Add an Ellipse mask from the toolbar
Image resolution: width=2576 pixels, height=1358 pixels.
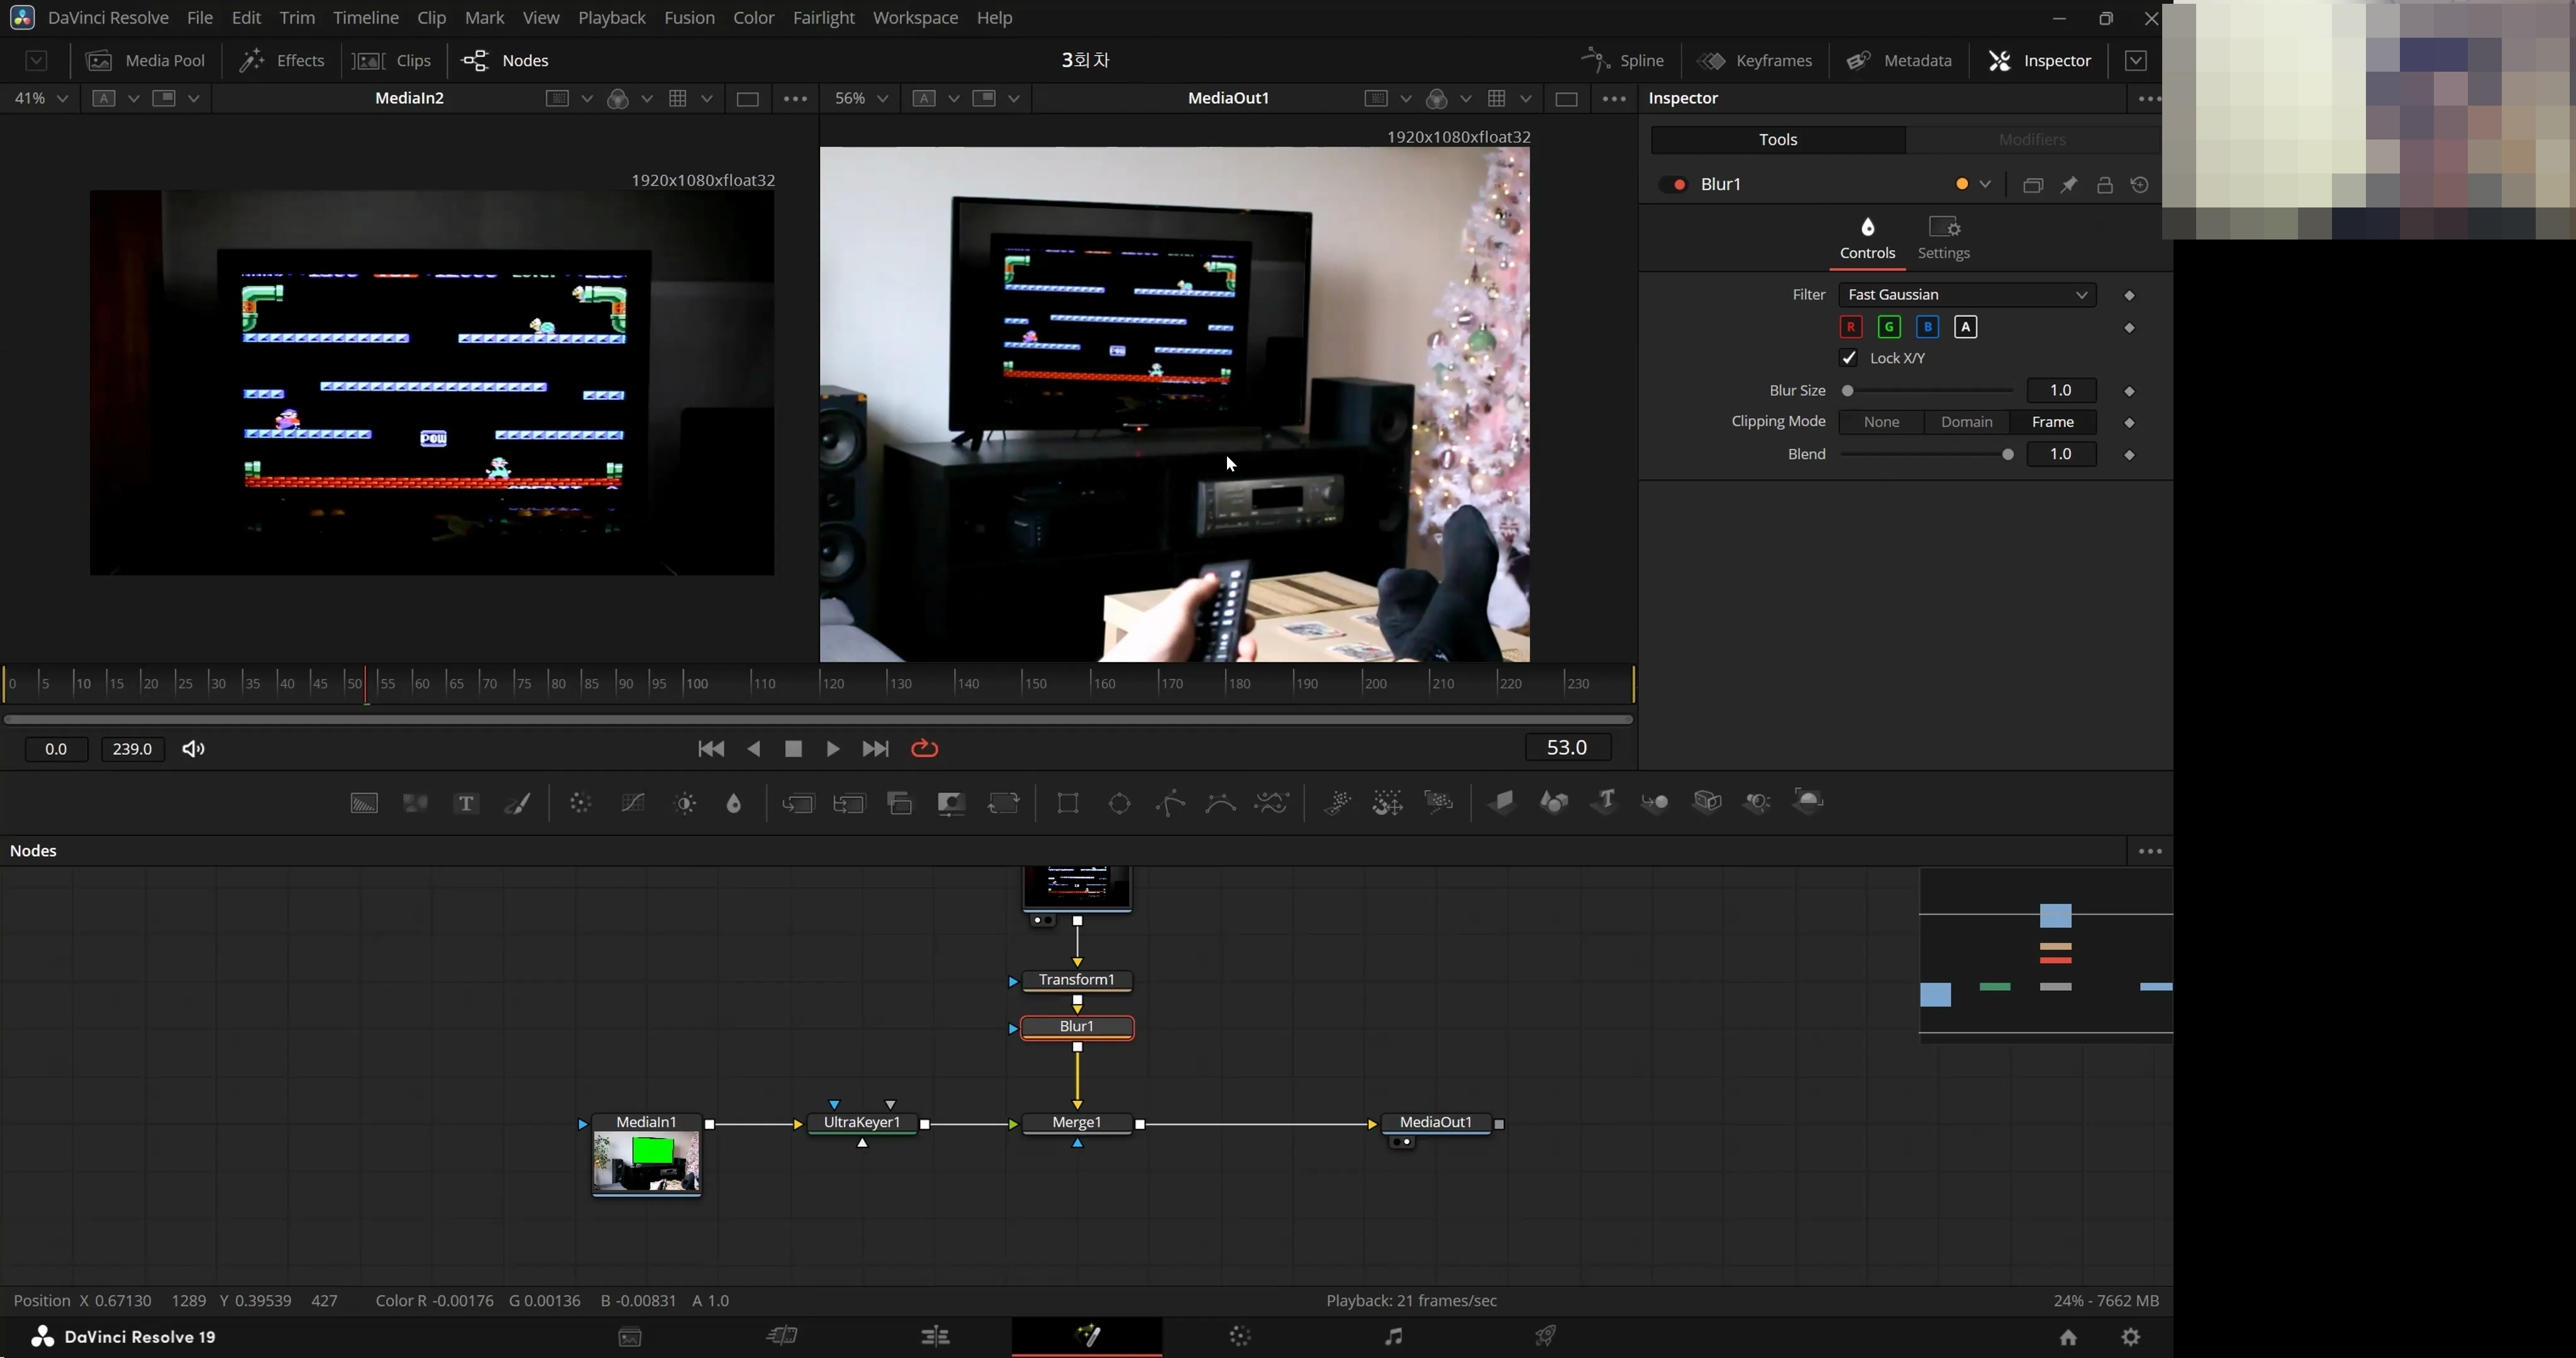1120,803
